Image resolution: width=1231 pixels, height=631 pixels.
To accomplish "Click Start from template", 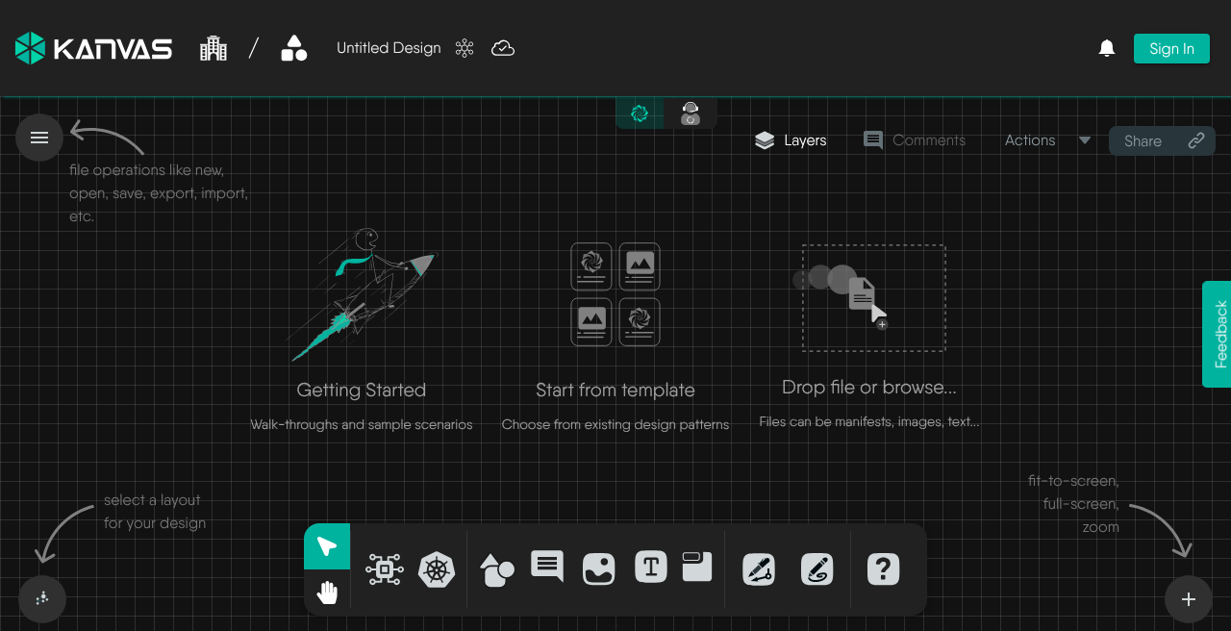I will point(615,391).
